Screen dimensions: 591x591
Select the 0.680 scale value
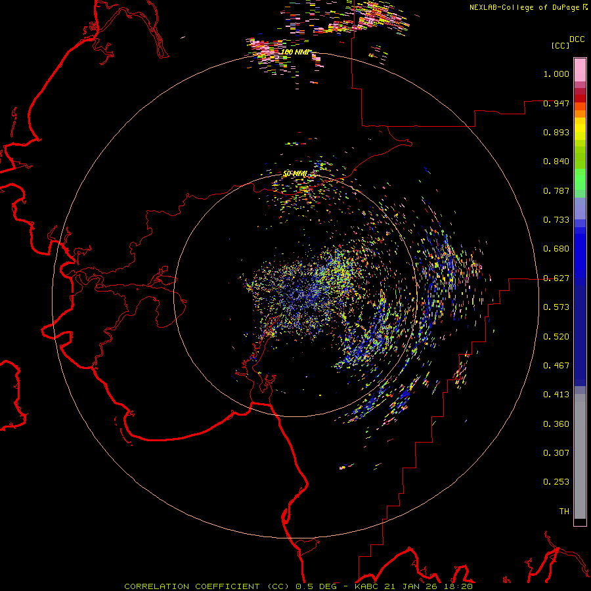556,249
